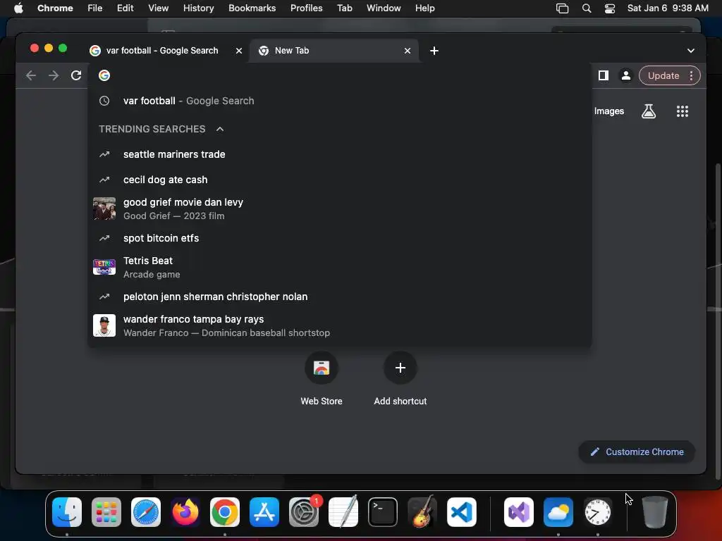Image resolution: width=722 pixels, height=541 pixels.
Task: Open Visual Studio Code from dock
Action: click(x=462, y=512)
